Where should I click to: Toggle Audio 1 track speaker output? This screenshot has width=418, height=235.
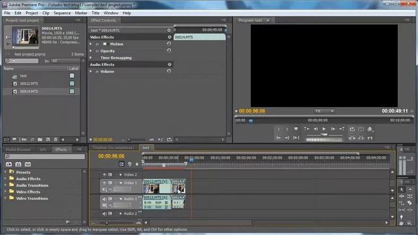pos(104,198)
